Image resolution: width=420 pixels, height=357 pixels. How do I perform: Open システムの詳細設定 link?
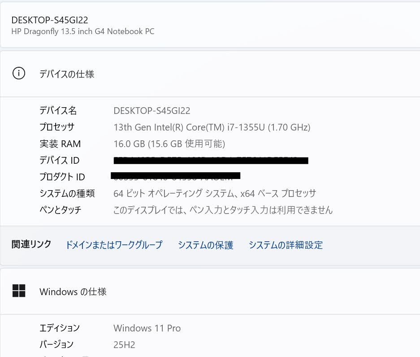click(286, 245)
